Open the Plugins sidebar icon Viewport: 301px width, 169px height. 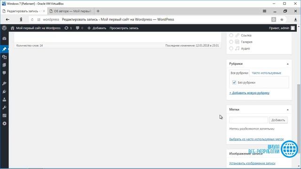tap(4, 92)
